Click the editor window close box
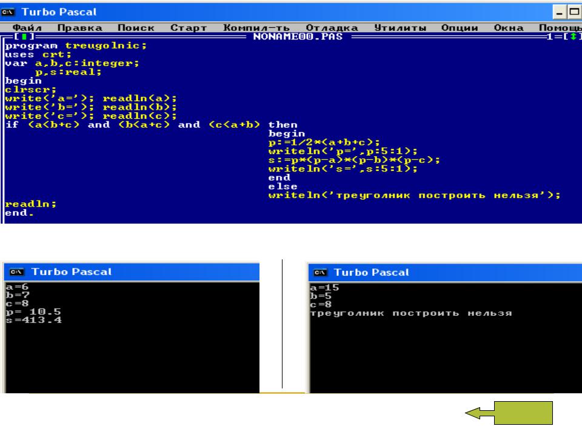This screenshot has width=582, height=426. (x=24, y=36)
